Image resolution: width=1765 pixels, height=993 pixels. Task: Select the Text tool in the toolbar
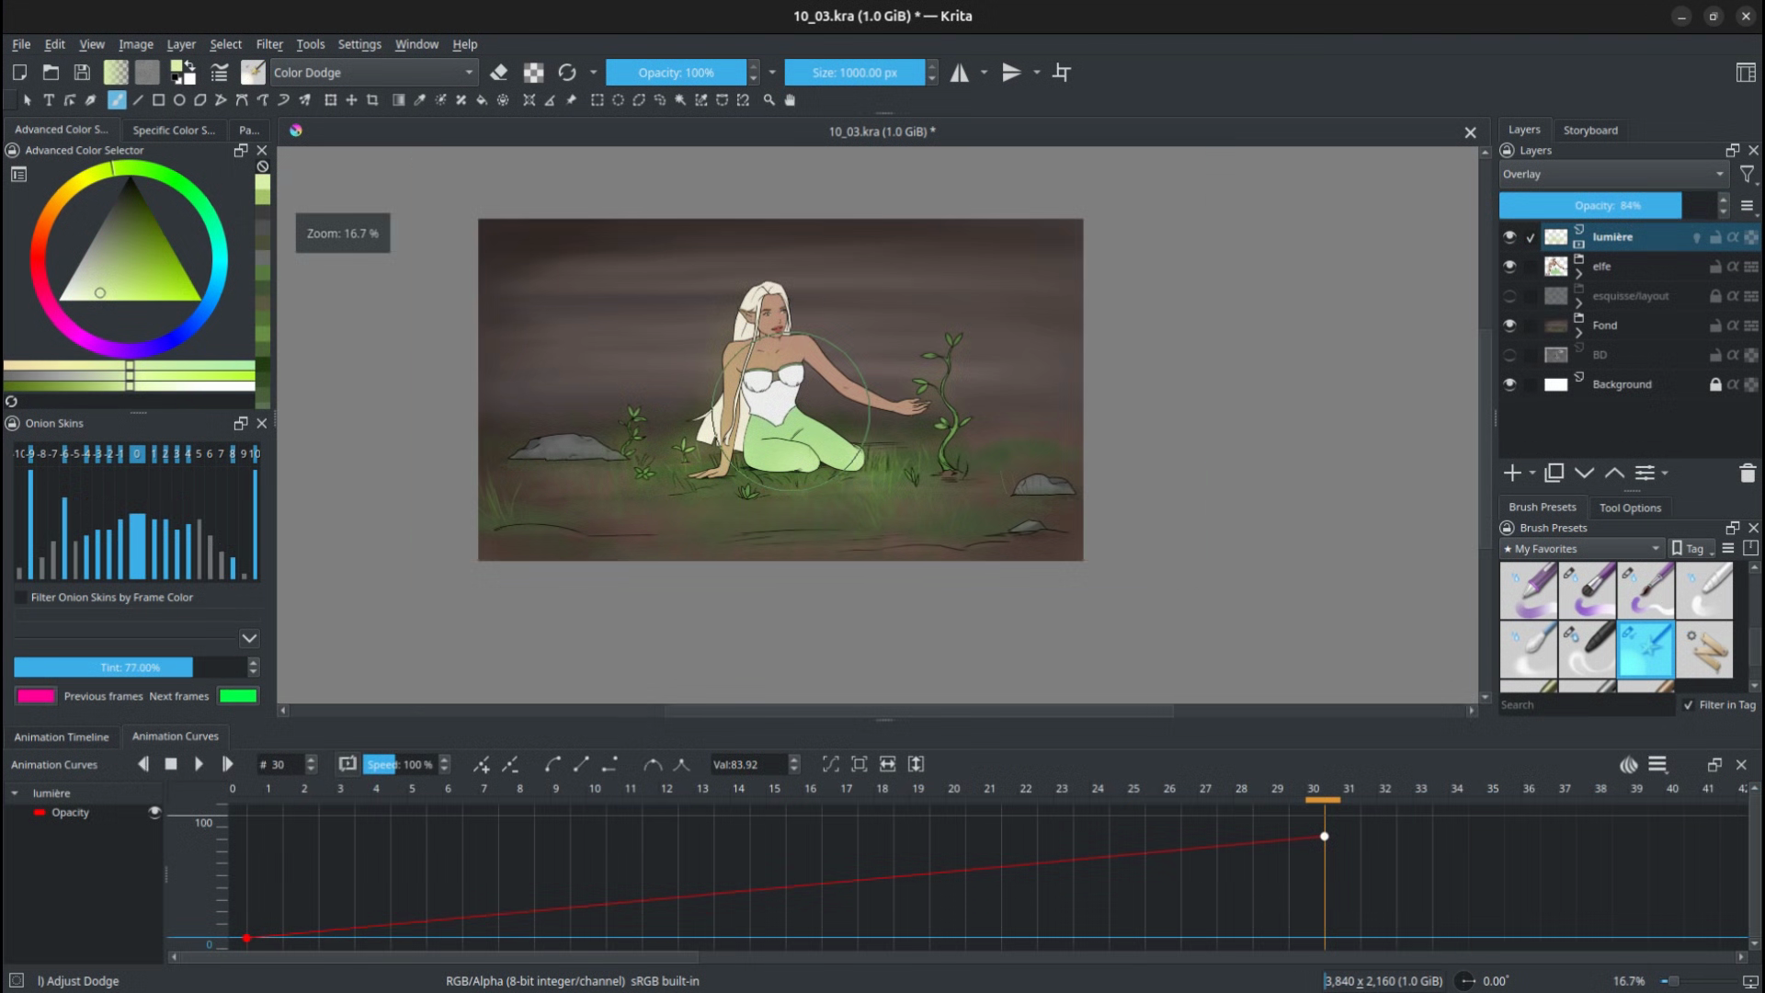pyautogui.click(x=50, y=100)
